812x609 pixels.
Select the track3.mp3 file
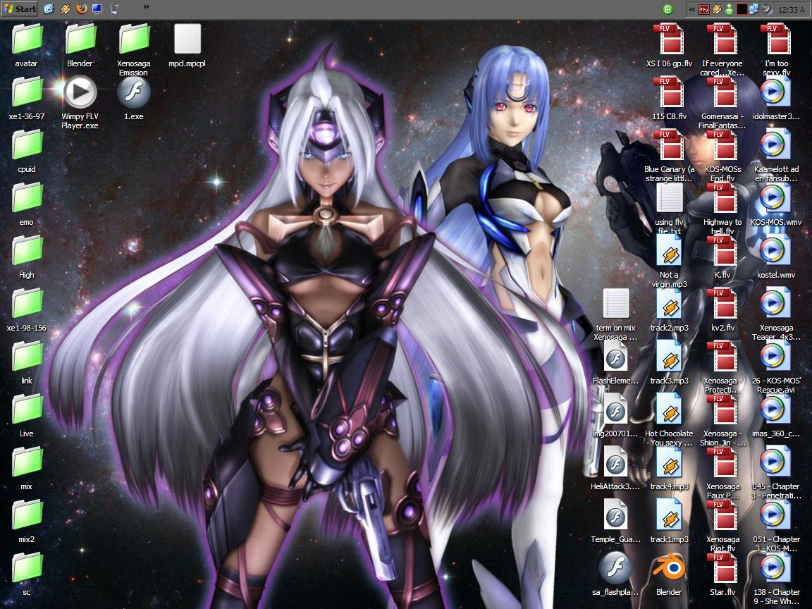[x=669, y=363]
